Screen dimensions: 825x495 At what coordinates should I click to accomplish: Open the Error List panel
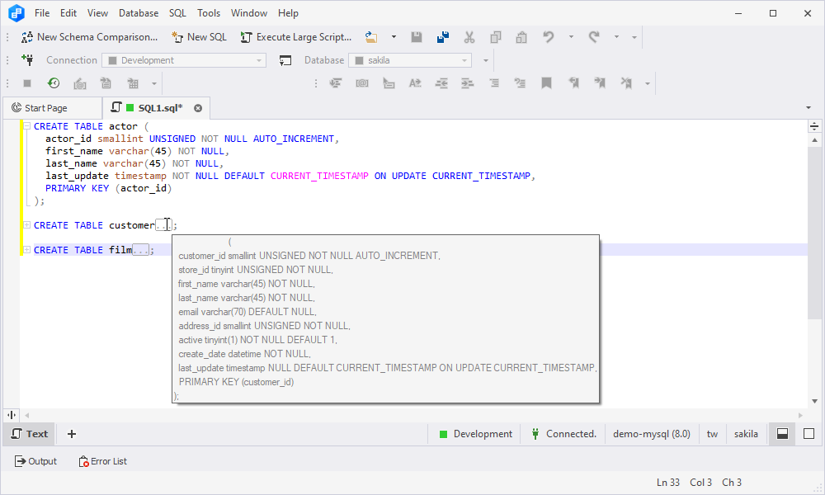(x=102, y=461)
